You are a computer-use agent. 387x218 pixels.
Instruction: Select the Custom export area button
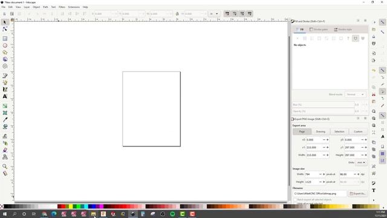pos(358,131)
